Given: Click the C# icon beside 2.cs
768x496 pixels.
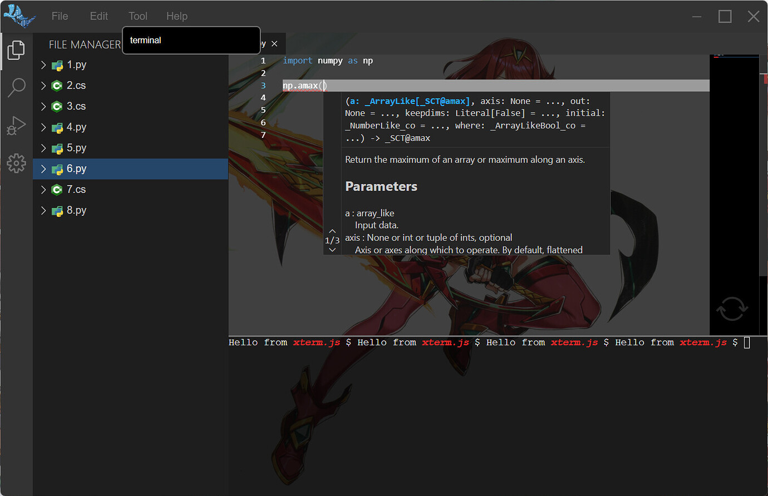Looking at the screenshot, I should pos(57,85).
